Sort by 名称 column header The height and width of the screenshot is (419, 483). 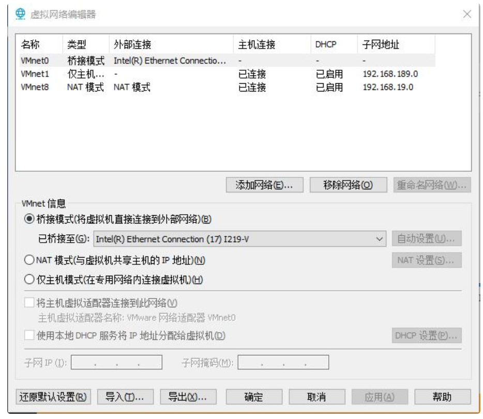click(39, 44)
